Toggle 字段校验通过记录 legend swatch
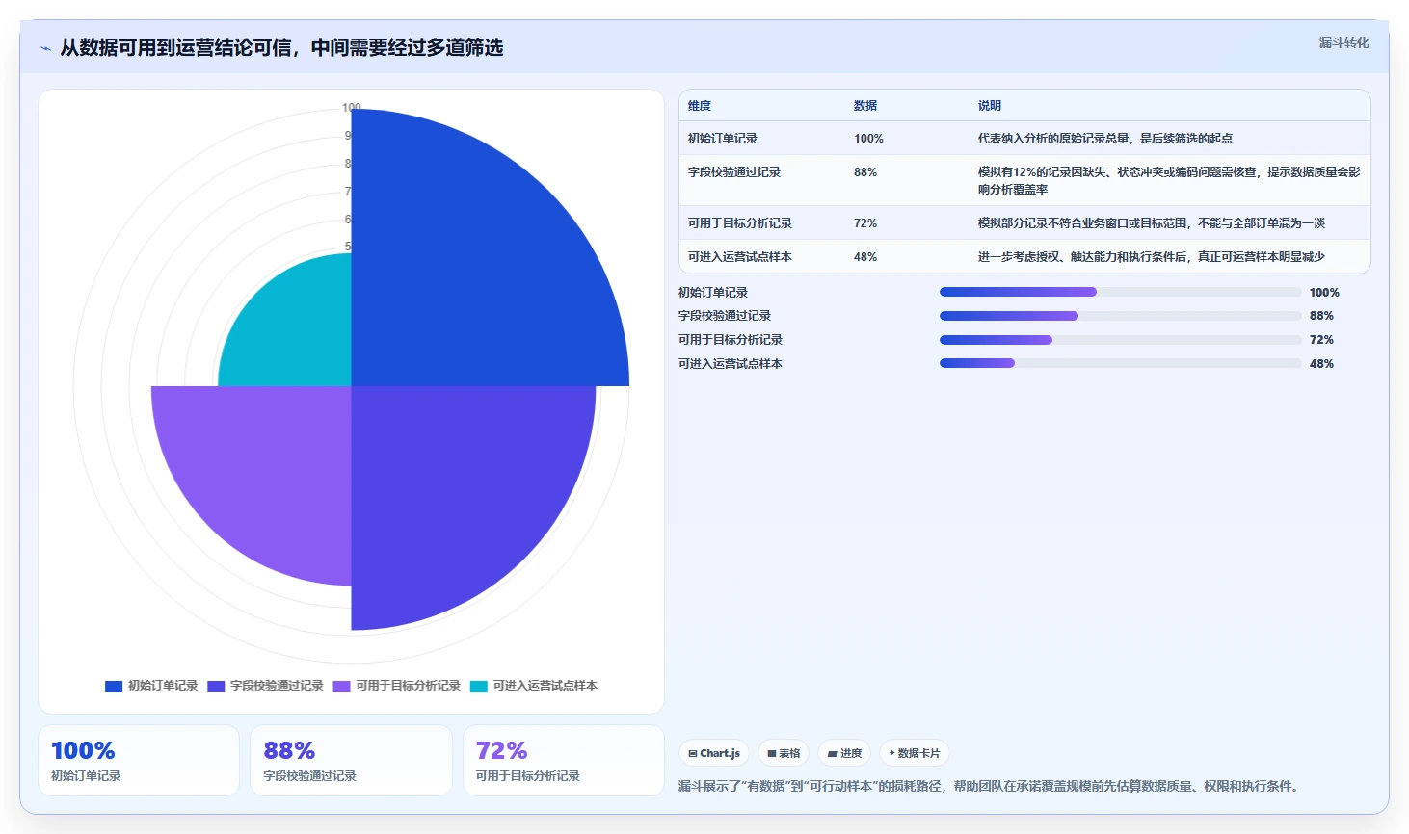 pos(216,686)
